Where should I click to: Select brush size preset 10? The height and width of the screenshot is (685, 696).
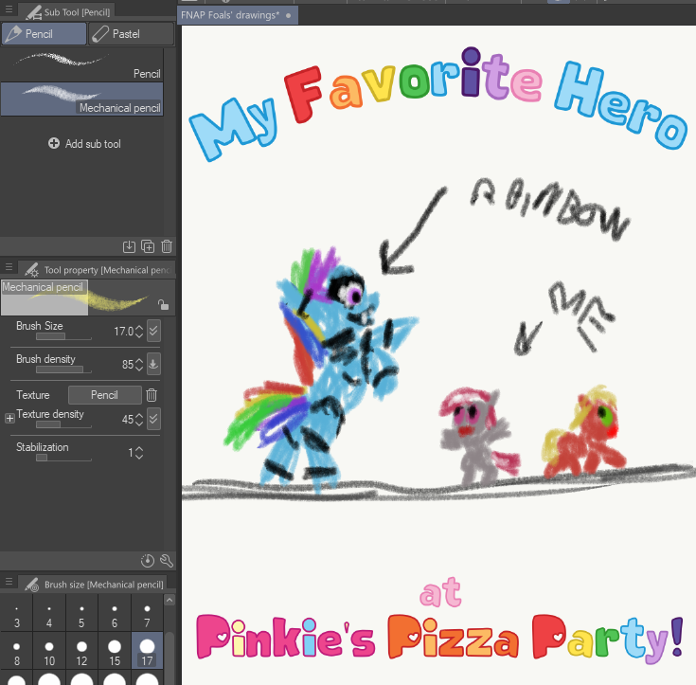pyautogui.click(x=49, y=651)
